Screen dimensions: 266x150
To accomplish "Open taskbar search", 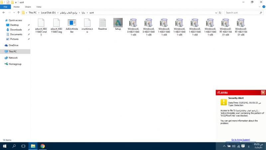I will tap(14, 146).
